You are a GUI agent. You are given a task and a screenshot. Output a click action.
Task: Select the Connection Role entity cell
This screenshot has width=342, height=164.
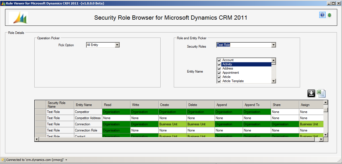click(x=88, y=130)
